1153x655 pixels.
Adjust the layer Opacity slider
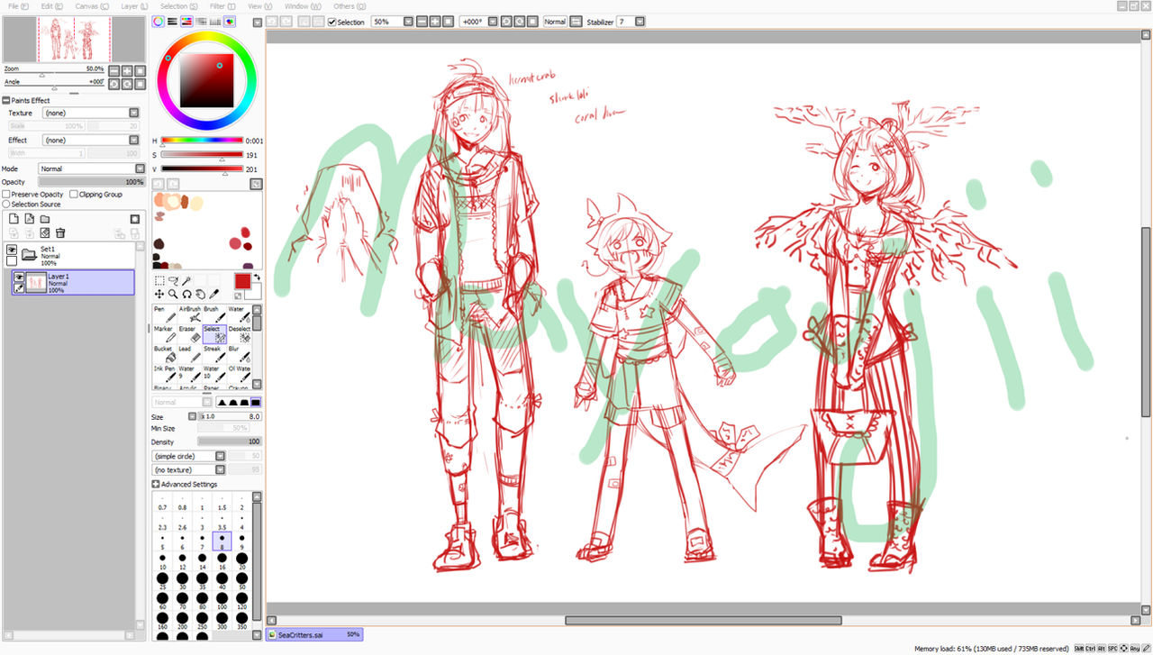point(92,182)
